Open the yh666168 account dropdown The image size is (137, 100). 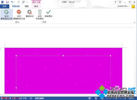click(x=130, y=6)
